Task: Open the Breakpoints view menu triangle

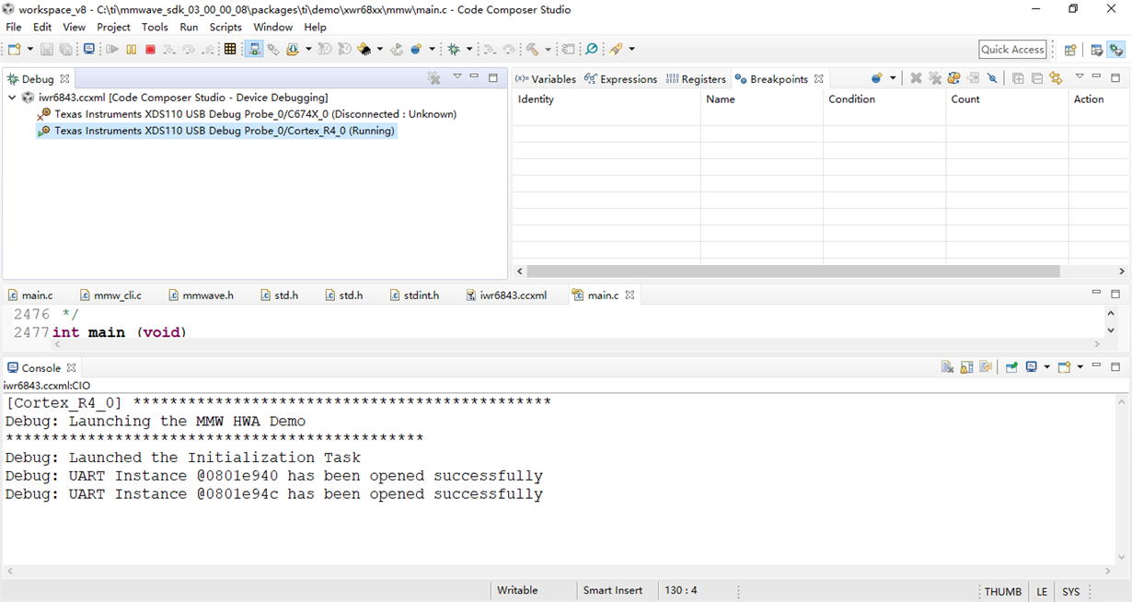Action: pyautogui.click(x=1080, y=76)
